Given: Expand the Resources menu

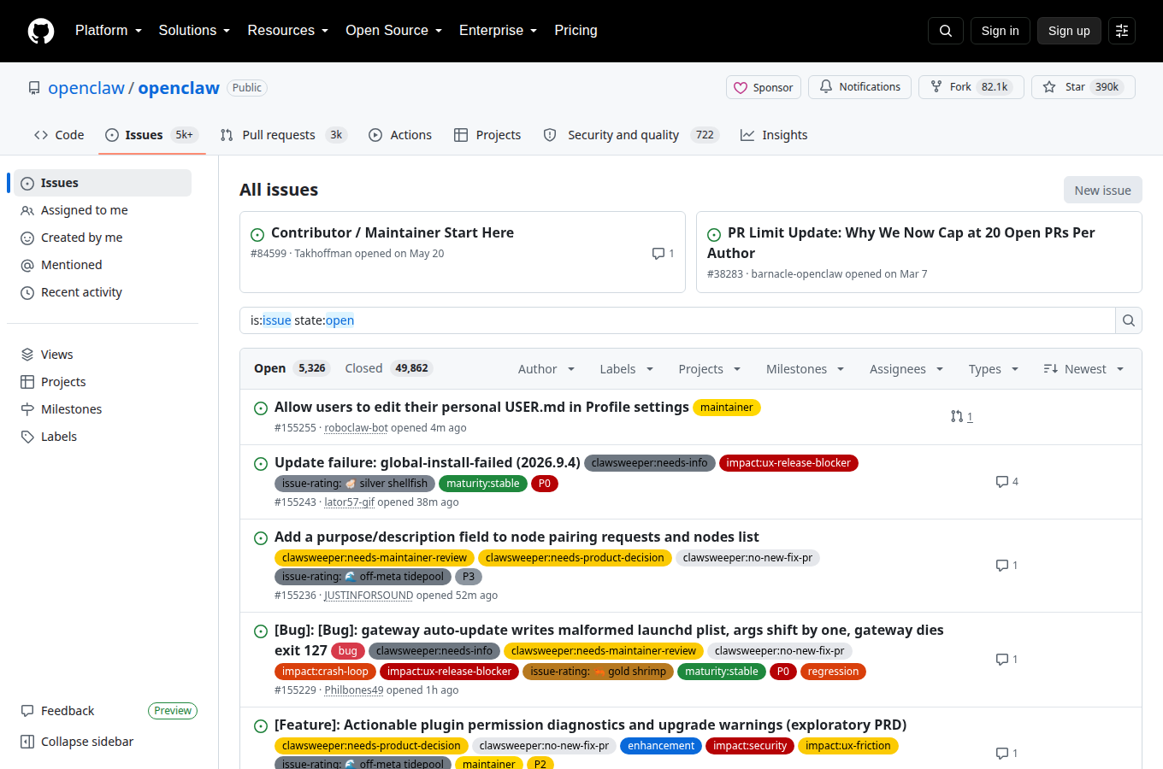Looking at the screenshot, I should click(x=288, y=31).
